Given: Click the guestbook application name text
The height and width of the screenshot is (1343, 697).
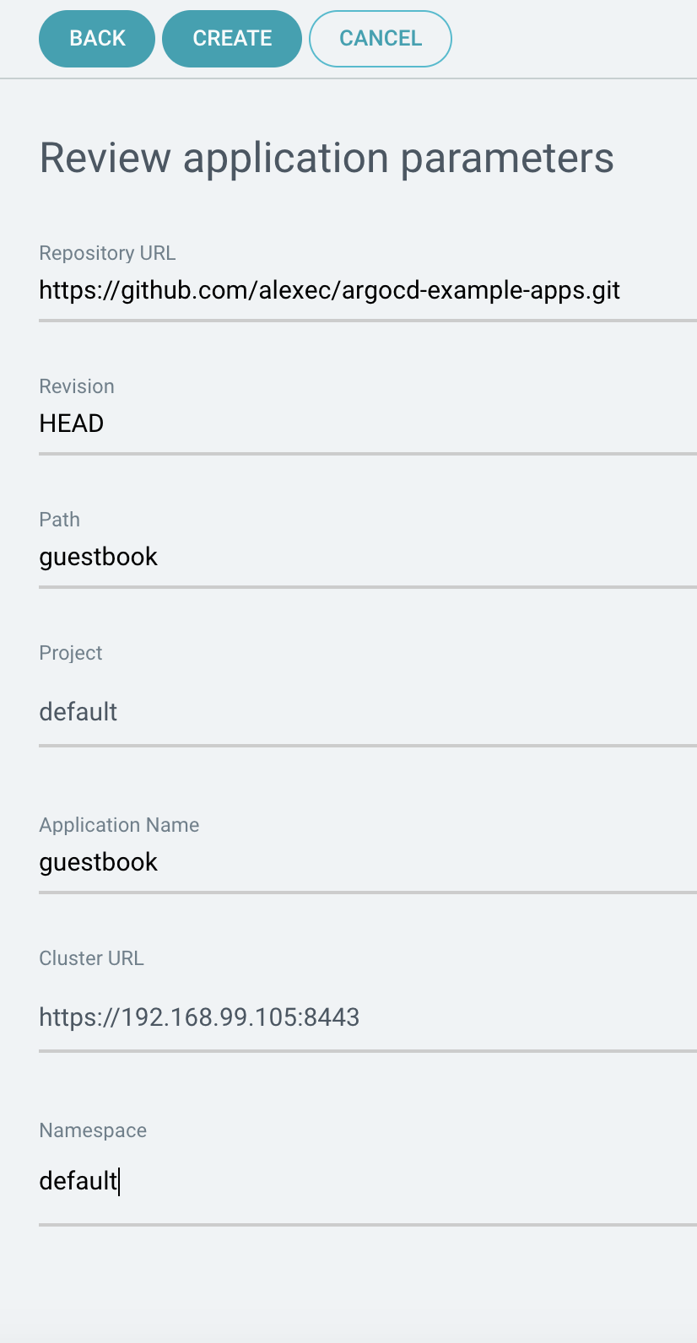Looking at the screenshot, I should pyautogui.click(x=98, y=862).
